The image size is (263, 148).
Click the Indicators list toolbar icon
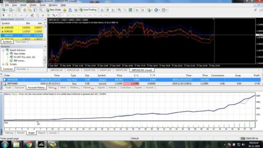coord(149,10)
